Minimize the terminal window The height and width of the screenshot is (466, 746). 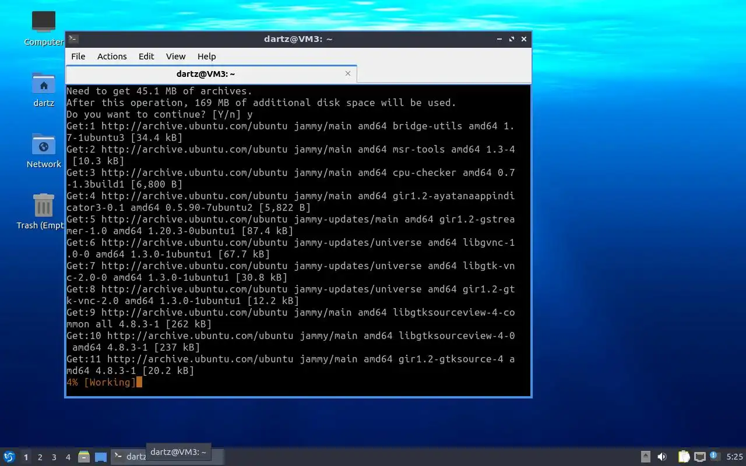click(499, 39)
